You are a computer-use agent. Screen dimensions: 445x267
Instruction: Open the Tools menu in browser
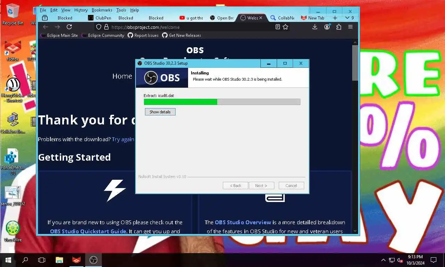pyautogui.click(x=121, y=10)
